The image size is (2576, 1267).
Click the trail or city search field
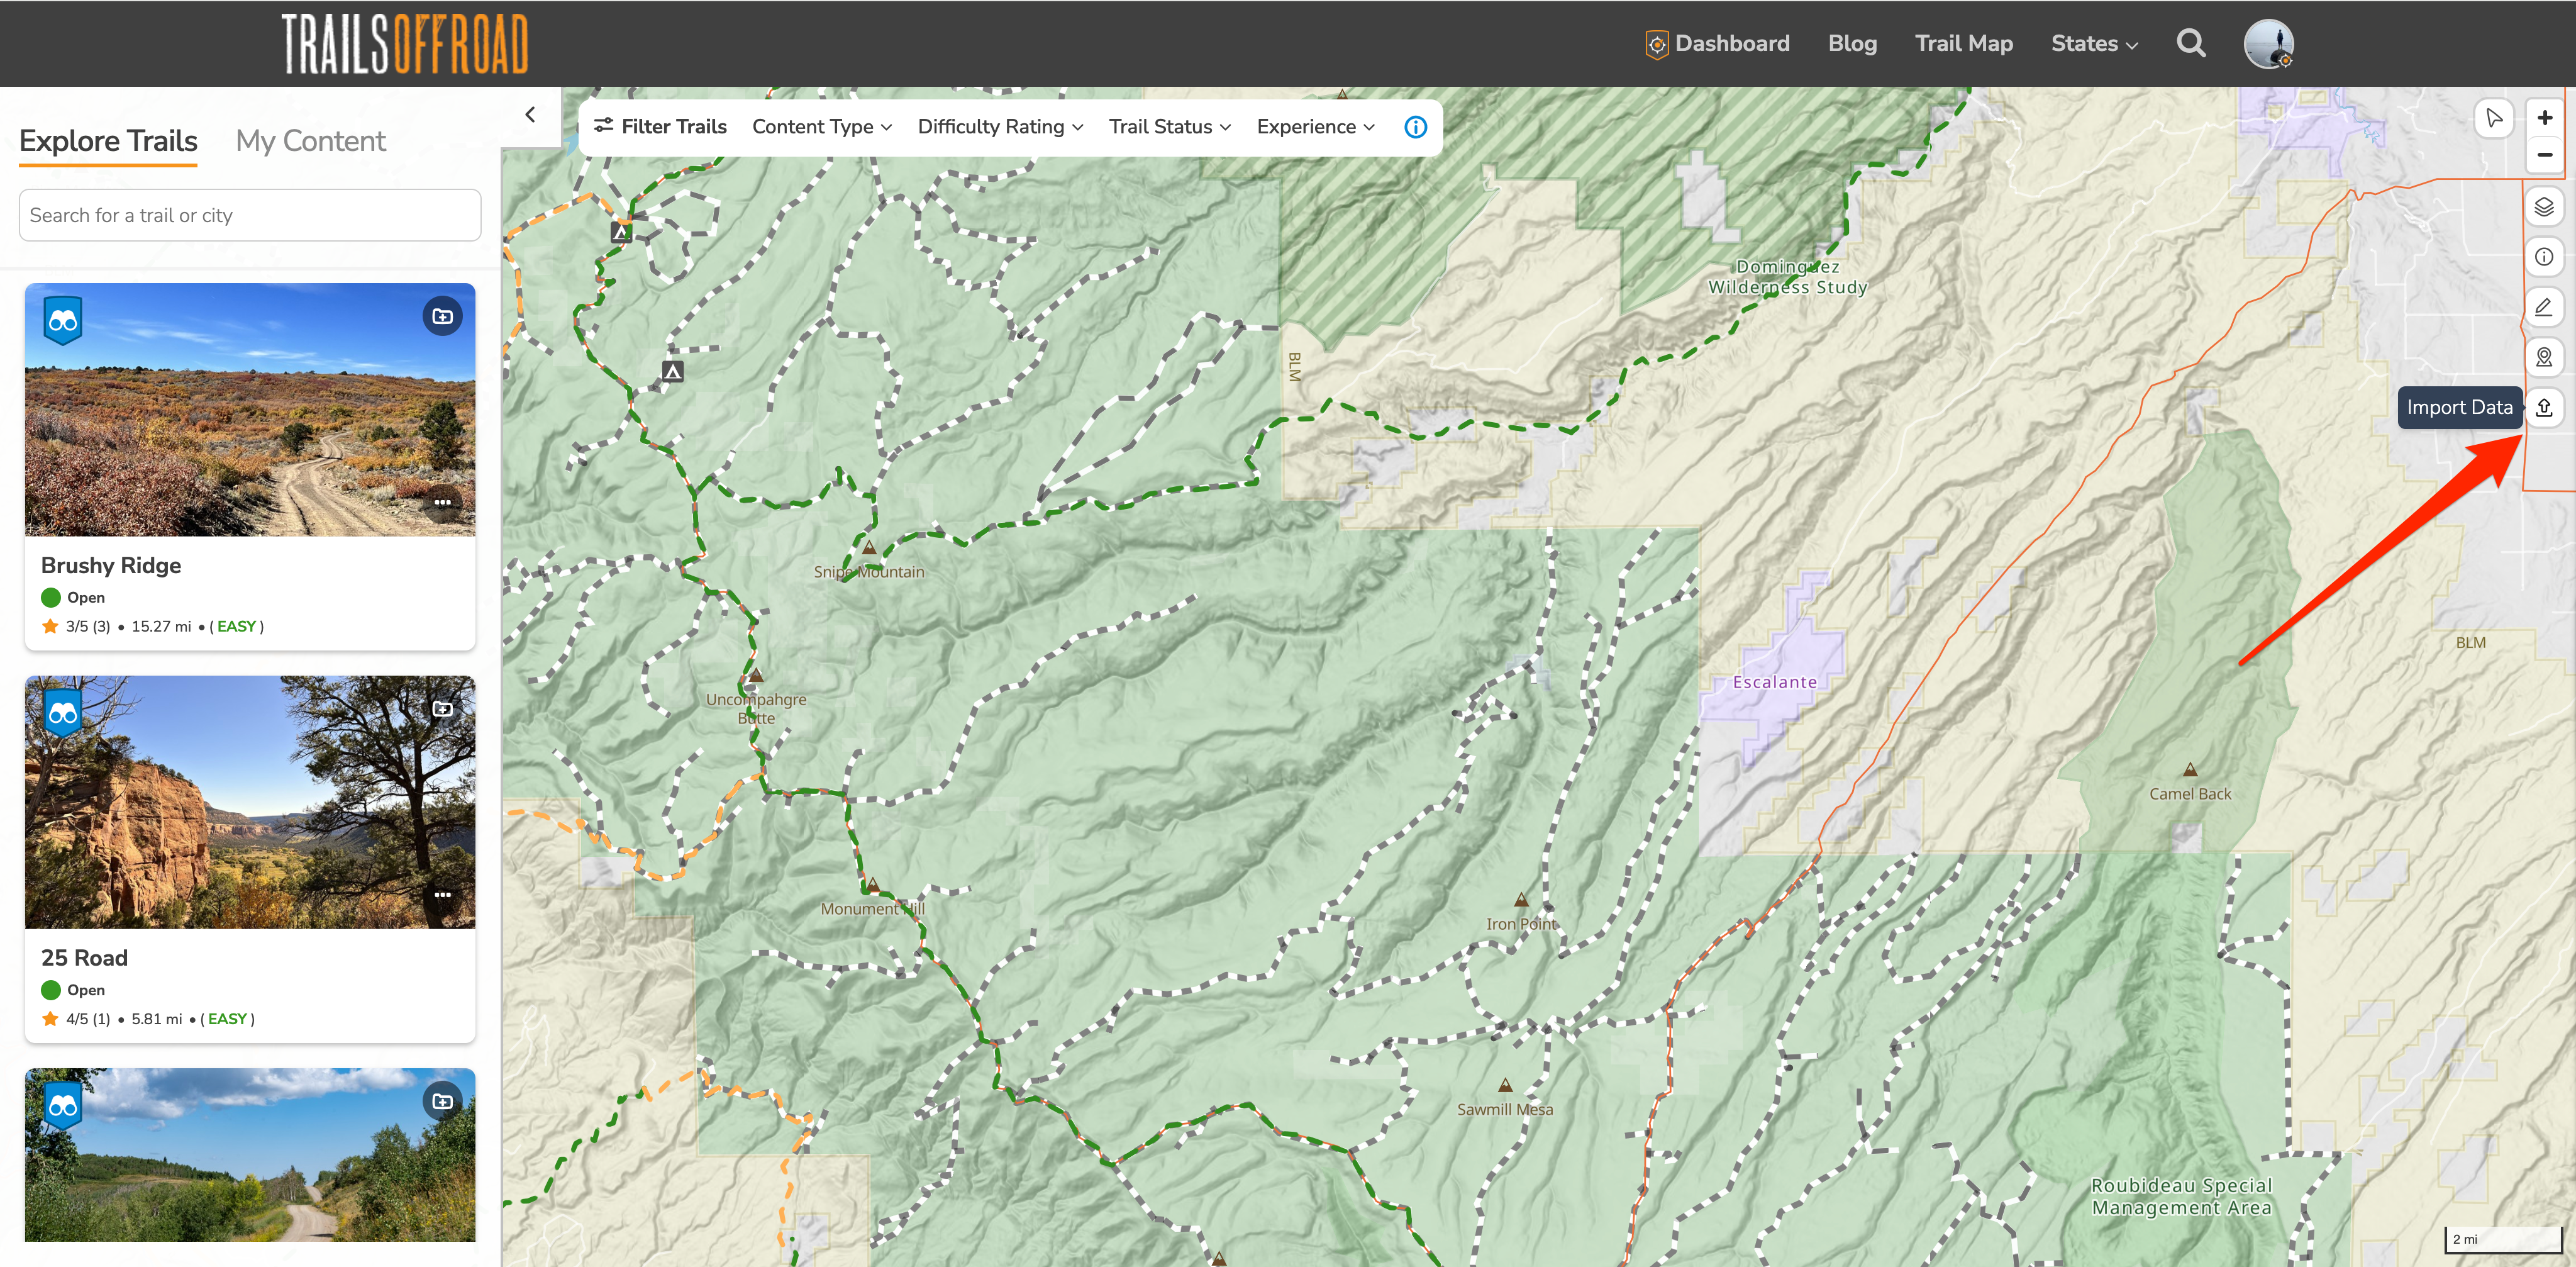tap(250, 215)
